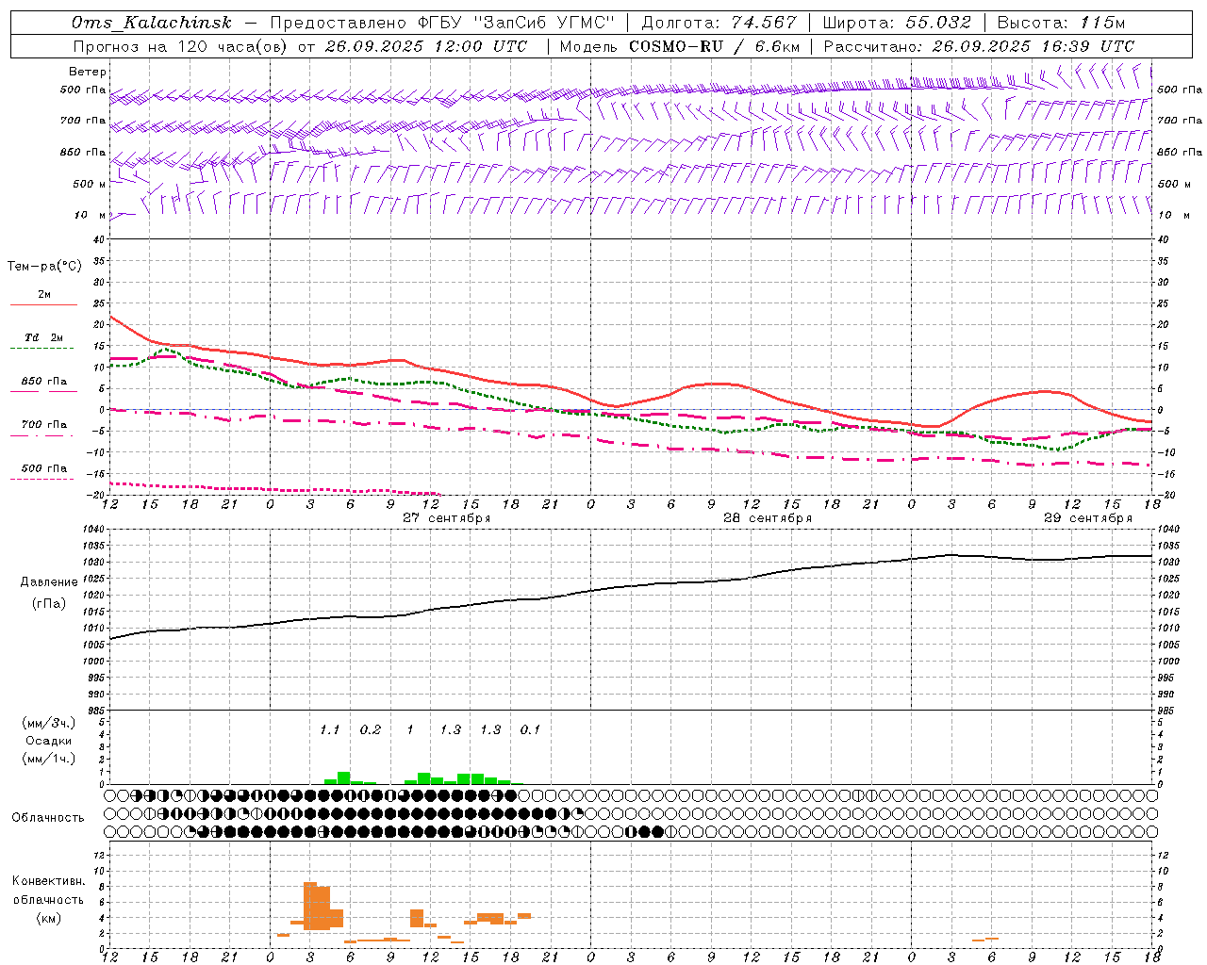Image resolution: width=1207 pixels, height=965 pixels.
Task: Click the 500 гПа entry in temperature legend
Action: [x=43, y=468]
